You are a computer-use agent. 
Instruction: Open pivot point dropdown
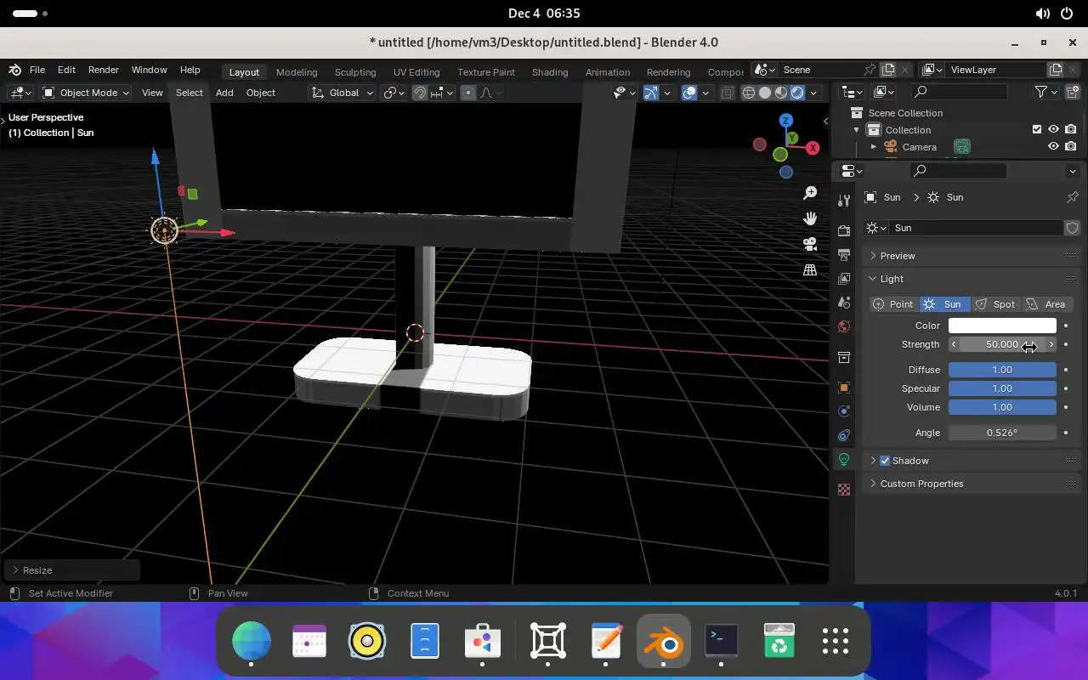point(394,93)
